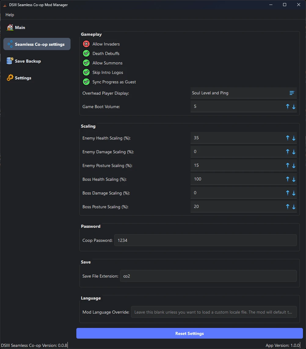Click the Mod Language Override text box
Viewport: 306px width, 349px height.
[x=214, y=312]
